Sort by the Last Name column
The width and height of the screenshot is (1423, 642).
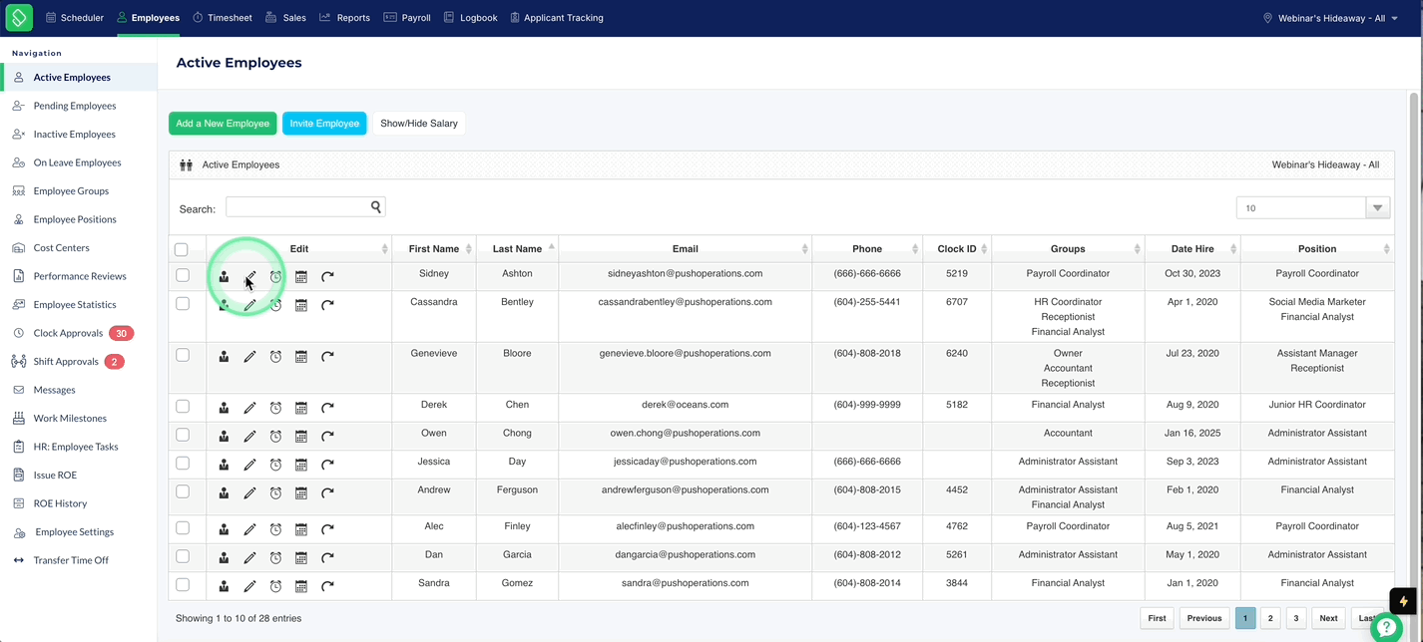click(x=517, y=248)
